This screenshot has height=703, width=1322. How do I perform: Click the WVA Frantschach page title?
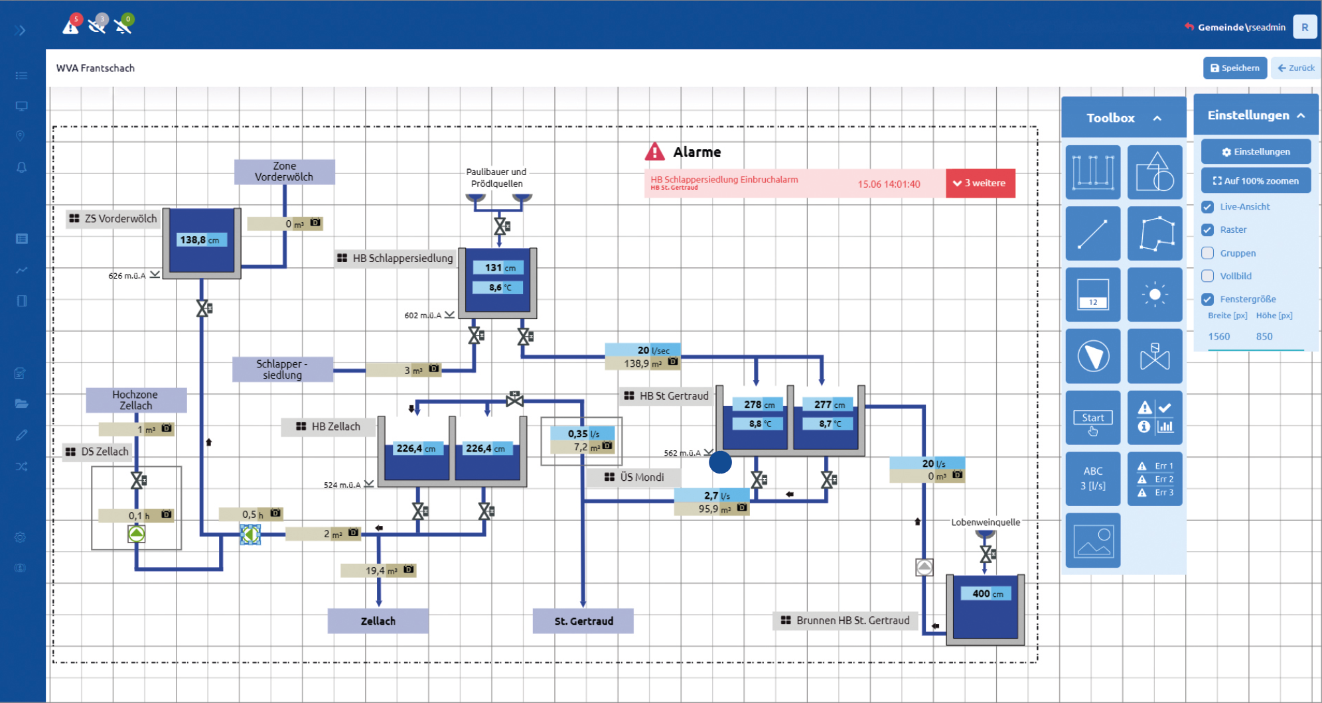click(x=96, y=68)
